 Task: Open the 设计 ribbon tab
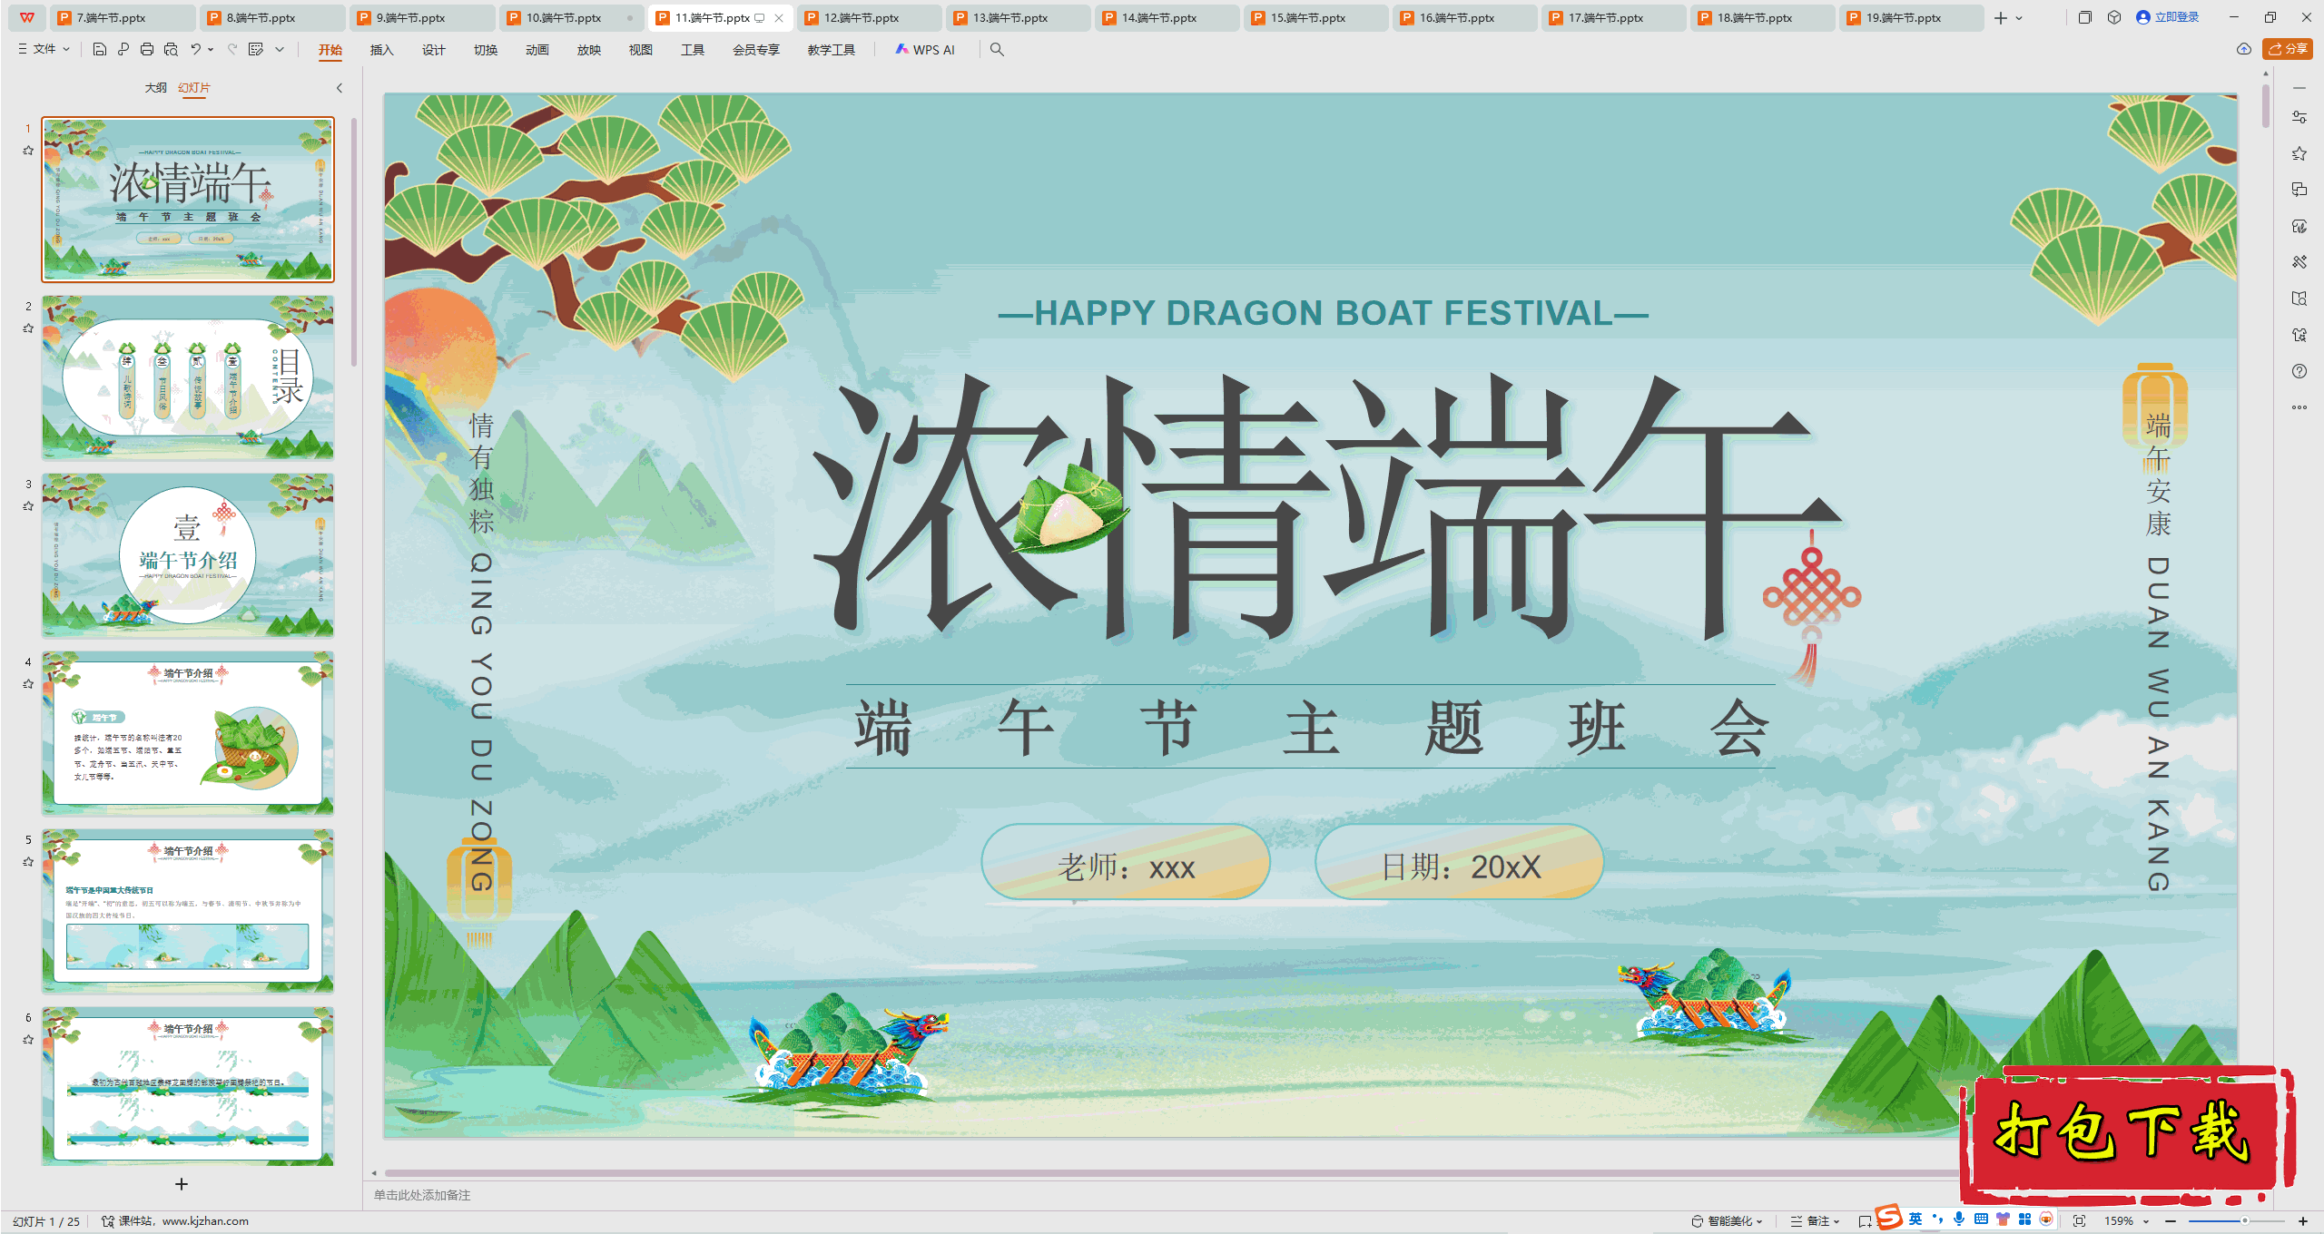pos(433,50)
